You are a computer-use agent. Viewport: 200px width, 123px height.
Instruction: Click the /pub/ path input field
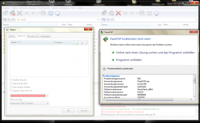58,19
